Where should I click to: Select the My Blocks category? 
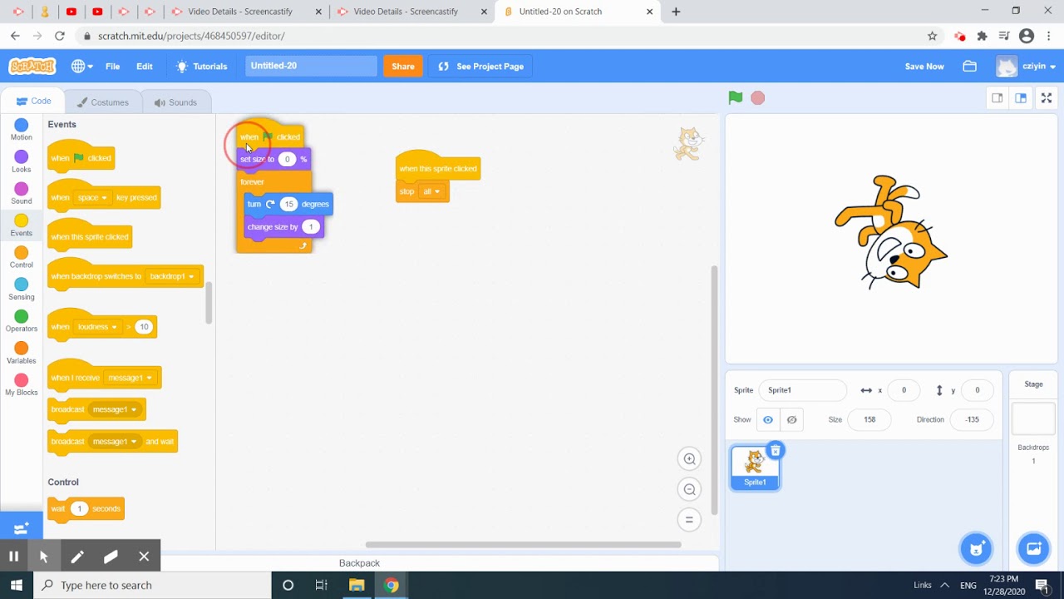[21, 384]
